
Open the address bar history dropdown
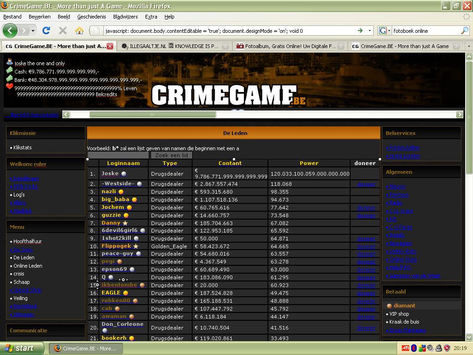pos(370,31)
